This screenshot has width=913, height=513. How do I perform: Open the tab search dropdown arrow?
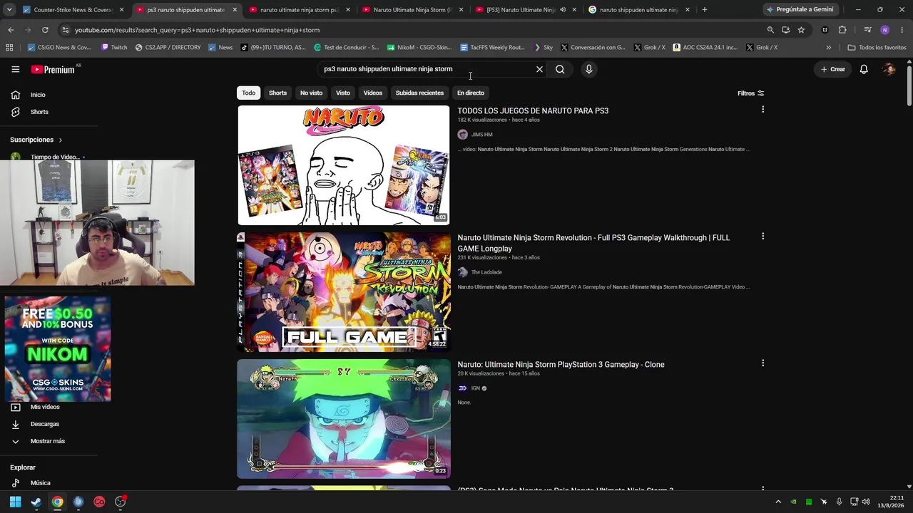coord(9,10)
